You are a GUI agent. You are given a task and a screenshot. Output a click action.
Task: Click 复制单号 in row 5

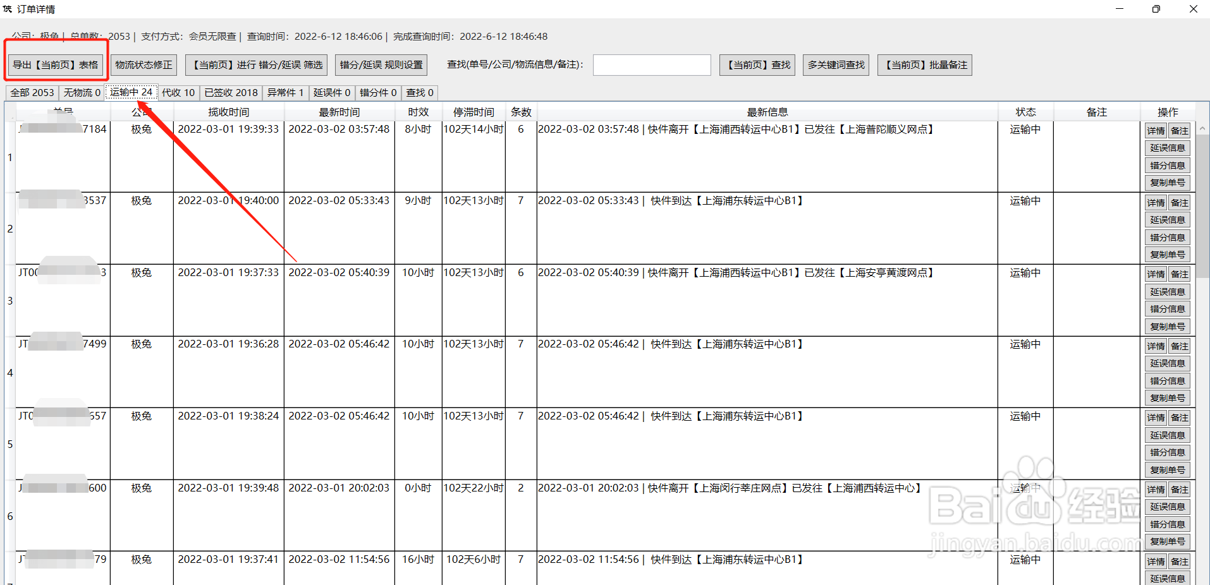pos(1168,470)
